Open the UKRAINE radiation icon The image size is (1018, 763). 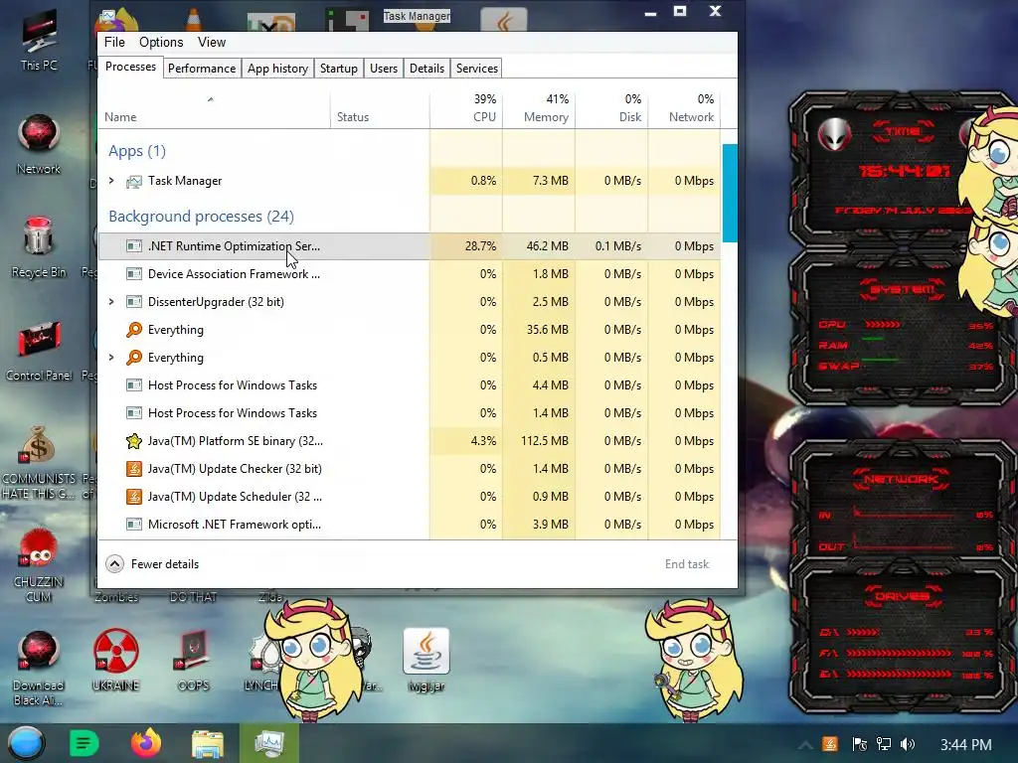click(115, 660)
